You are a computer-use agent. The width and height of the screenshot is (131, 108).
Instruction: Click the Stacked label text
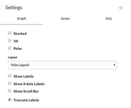(20, 34)
